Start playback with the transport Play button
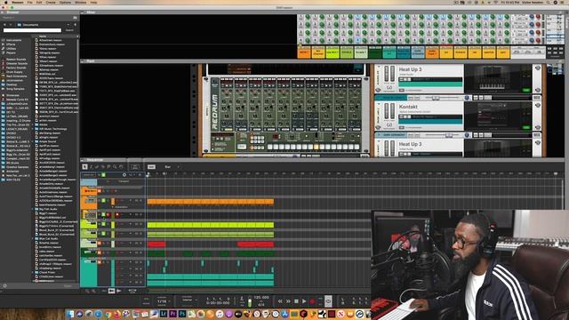This screenshot has width=569, height=320. tap(304, 301)
